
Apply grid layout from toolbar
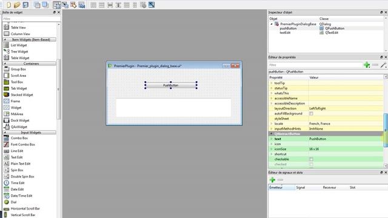(x=127, y=5)
